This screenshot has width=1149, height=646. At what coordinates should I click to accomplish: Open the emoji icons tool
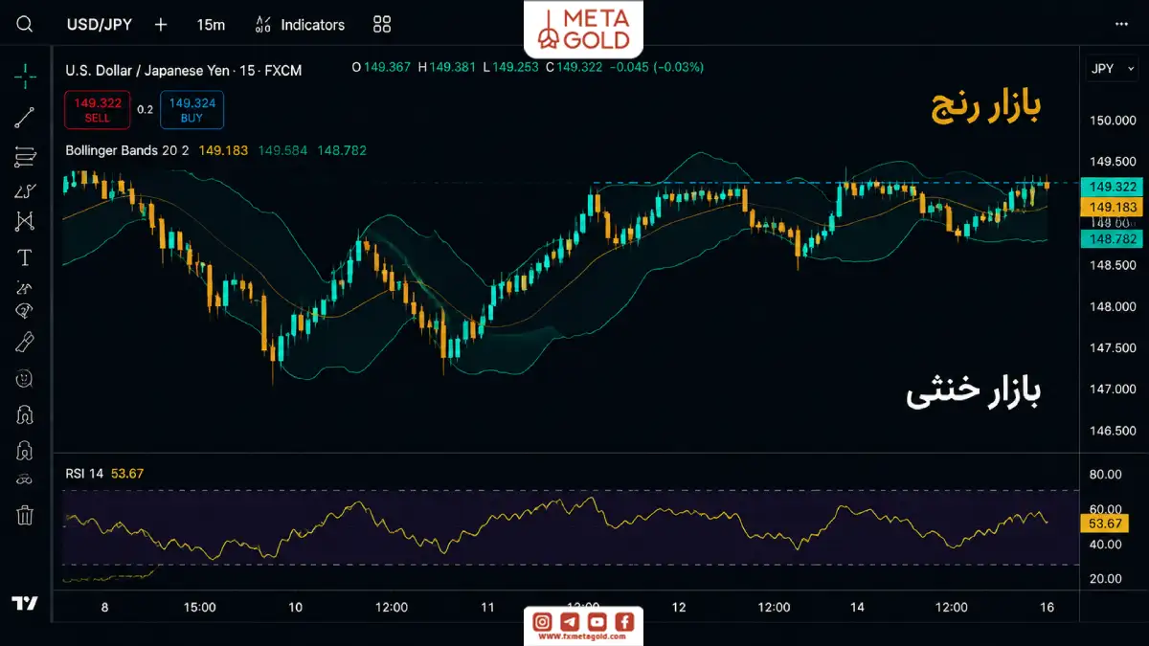(25, 378)
